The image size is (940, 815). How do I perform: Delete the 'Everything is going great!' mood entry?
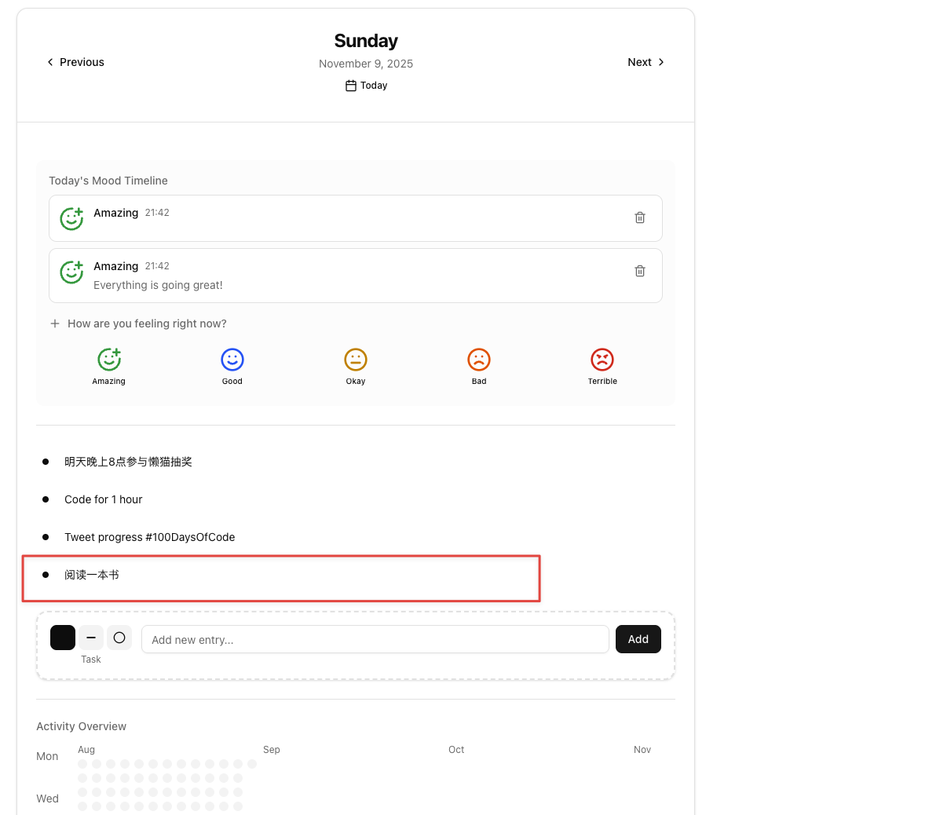(x=640, y=271)
